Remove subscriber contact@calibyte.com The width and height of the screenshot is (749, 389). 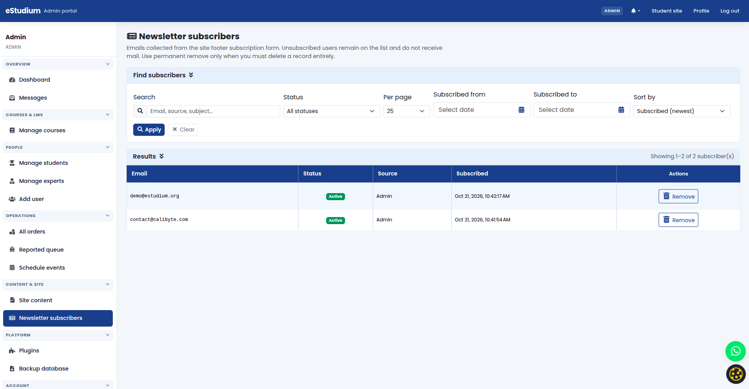[678, 220]
